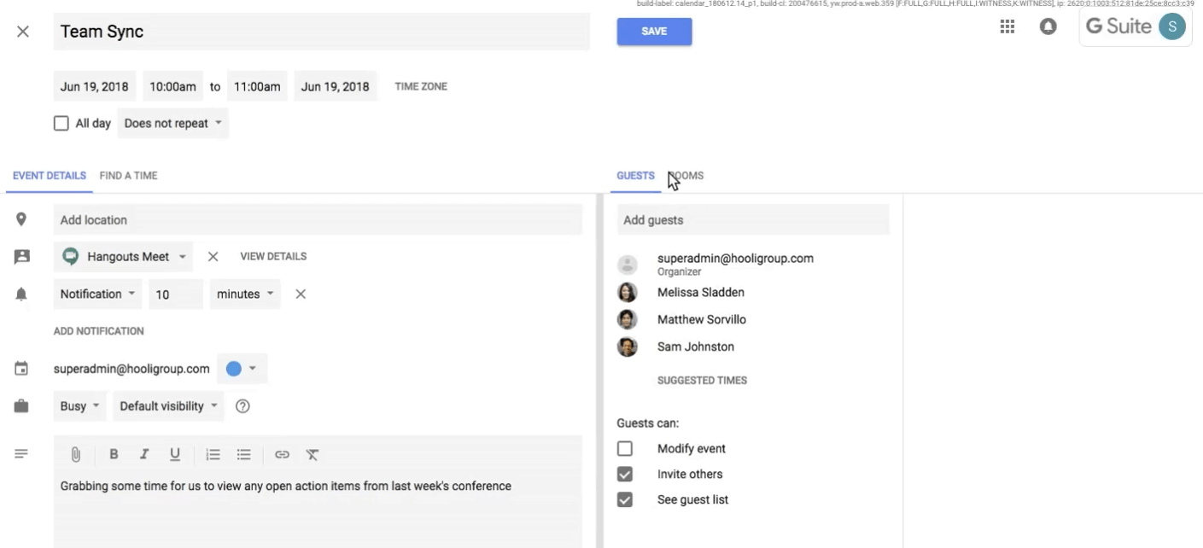
Task: Apply bold formatting to description
Action: [x=114, y=455]
